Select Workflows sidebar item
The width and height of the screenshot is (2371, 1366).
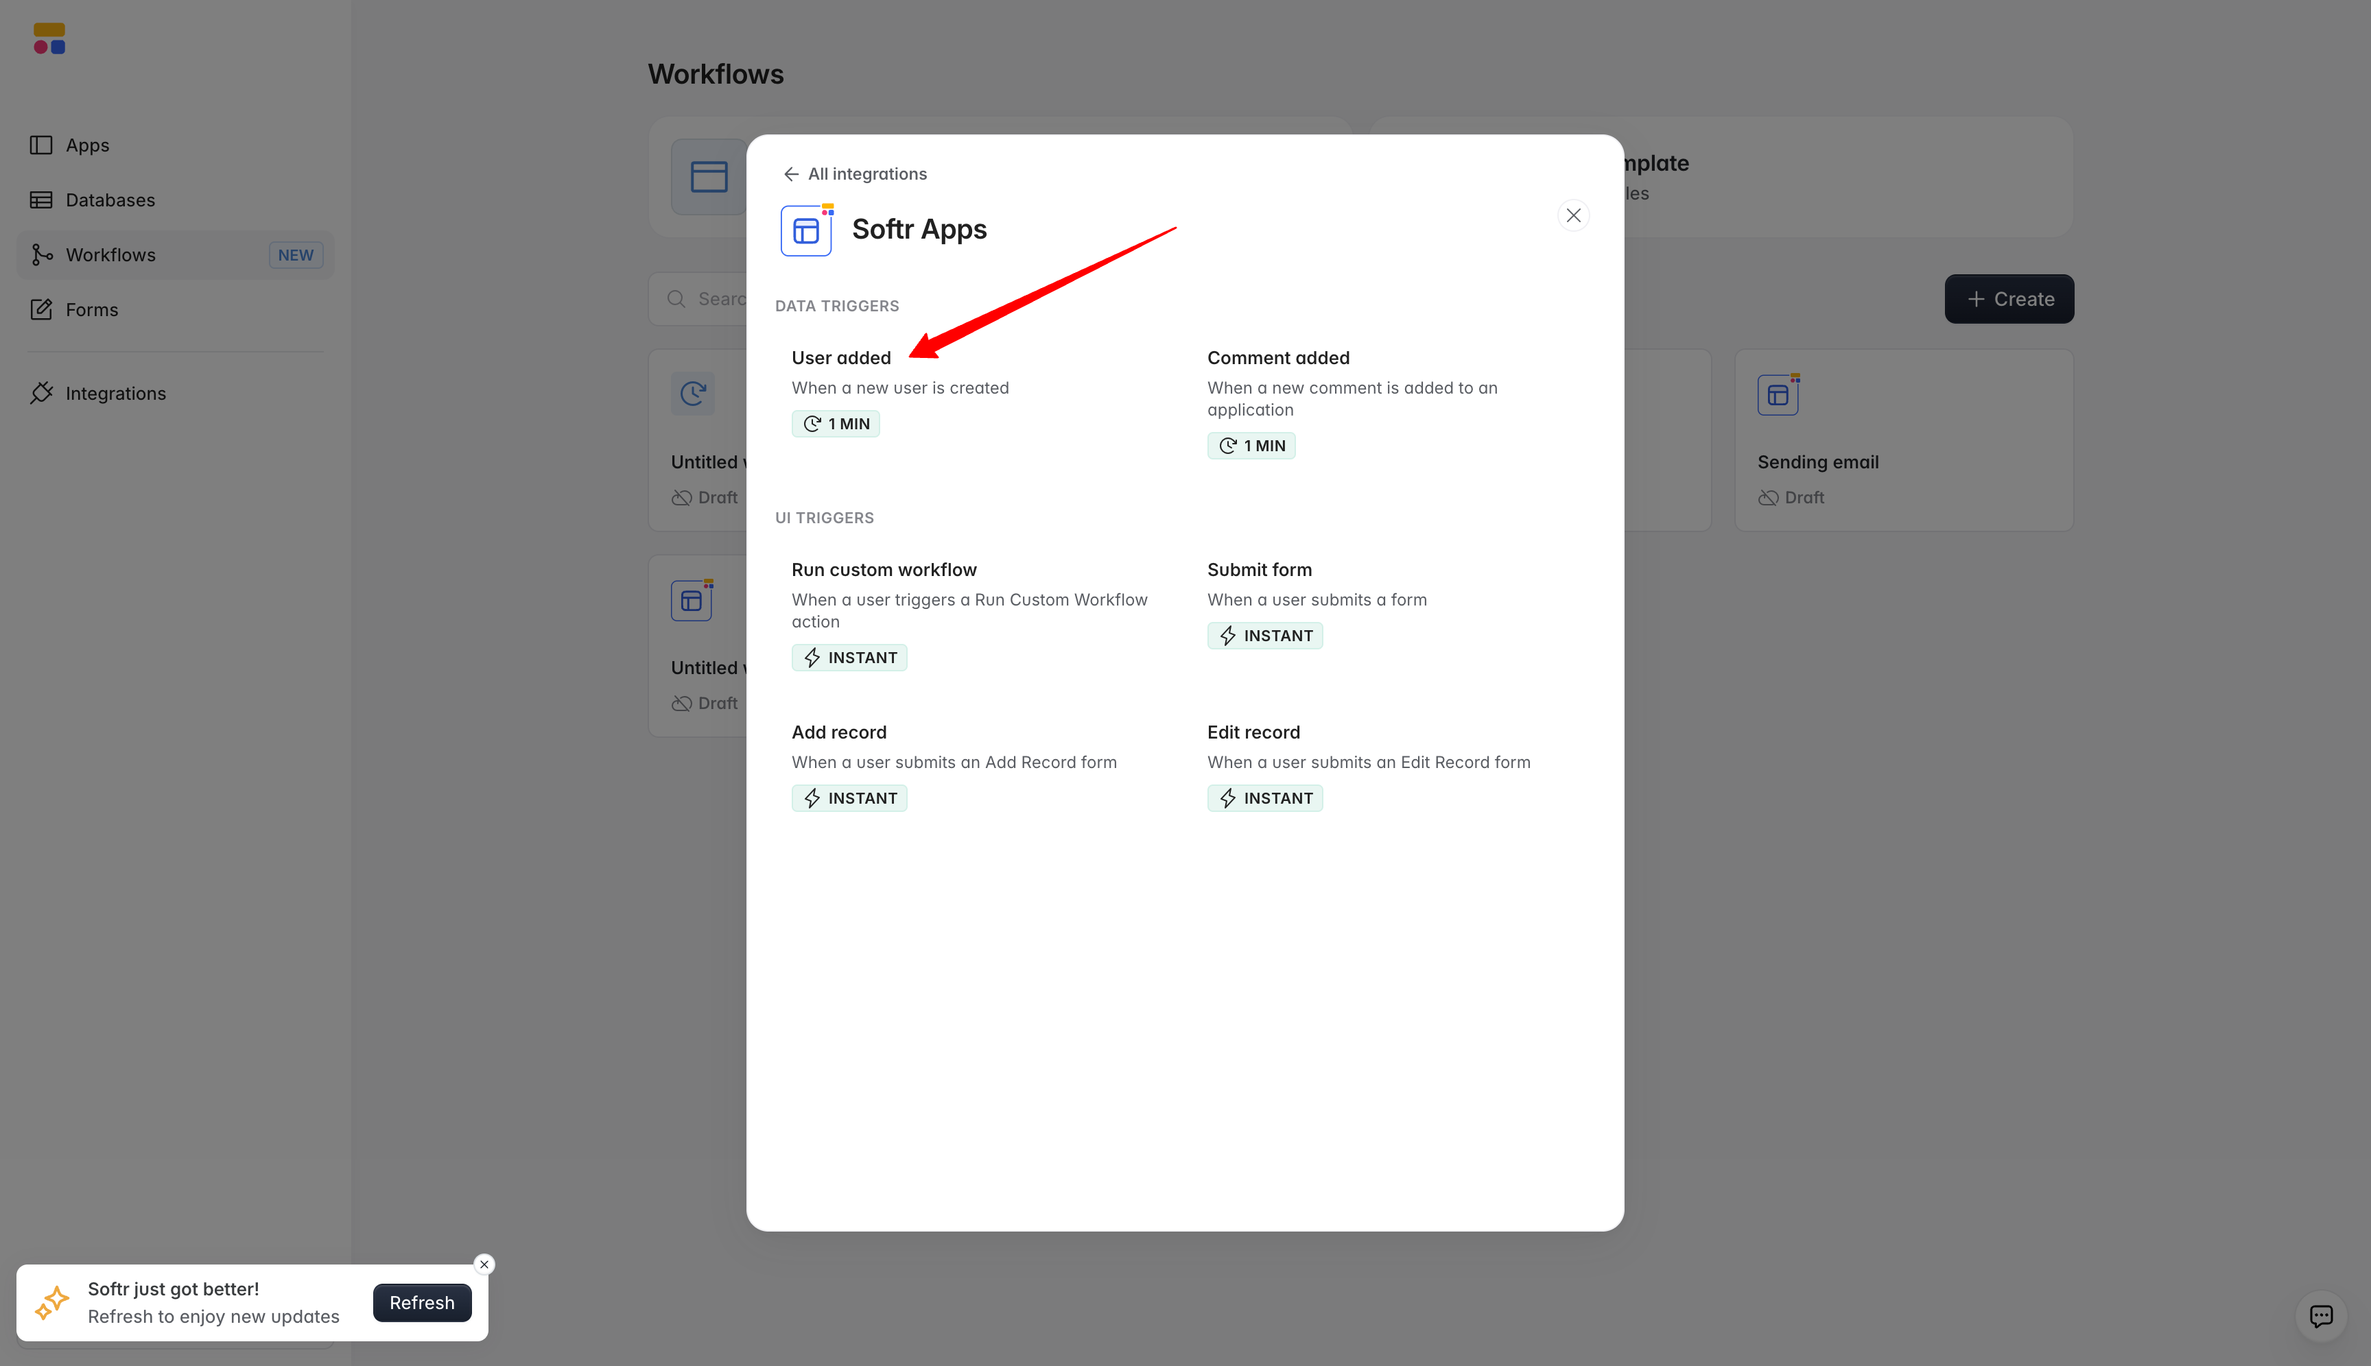[x=110, y=255]
